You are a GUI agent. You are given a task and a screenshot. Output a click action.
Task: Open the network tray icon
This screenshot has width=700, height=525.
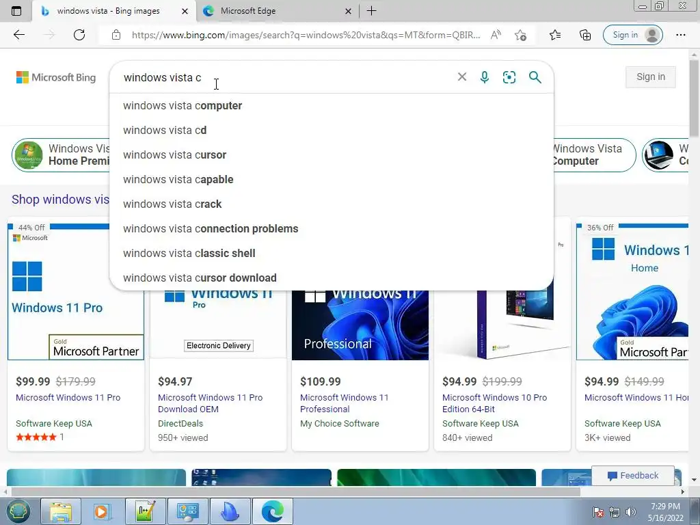(615, 512)
